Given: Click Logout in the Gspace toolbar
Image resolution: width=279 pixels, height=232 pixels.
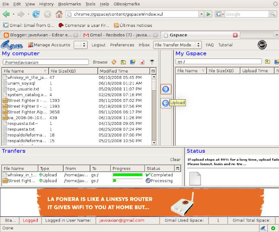Looking at the screenshot, I should [98, 45].
